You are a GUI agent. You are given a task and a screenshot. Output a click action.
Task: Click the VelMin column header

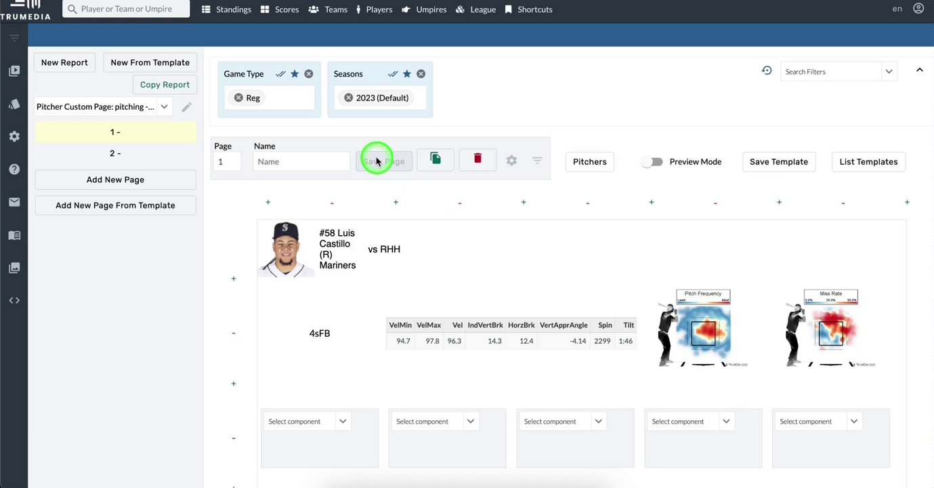(x=400, y=325)
